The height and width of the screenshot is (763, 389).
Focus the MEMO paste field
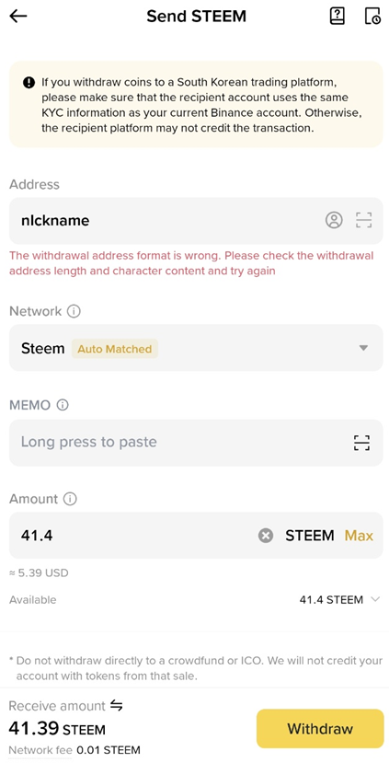click(196, 443)
